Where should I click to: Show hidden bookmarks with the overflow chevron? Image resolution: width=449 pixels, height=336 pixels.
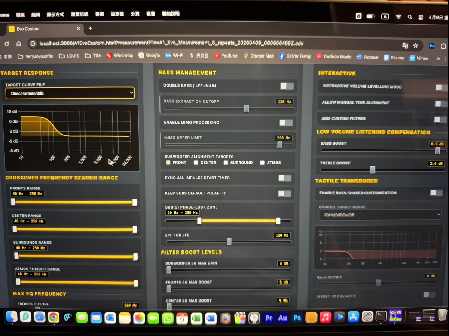438,58
